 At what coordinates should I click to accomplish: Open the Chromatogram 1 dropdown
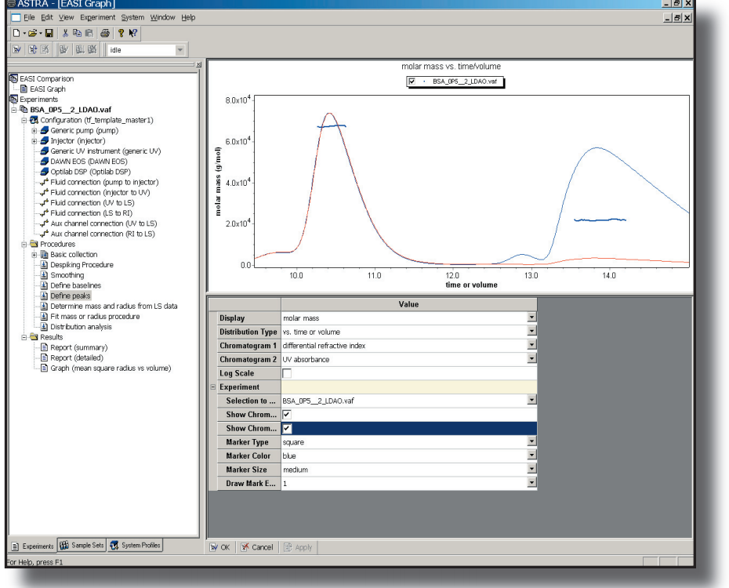coord(532,345)
